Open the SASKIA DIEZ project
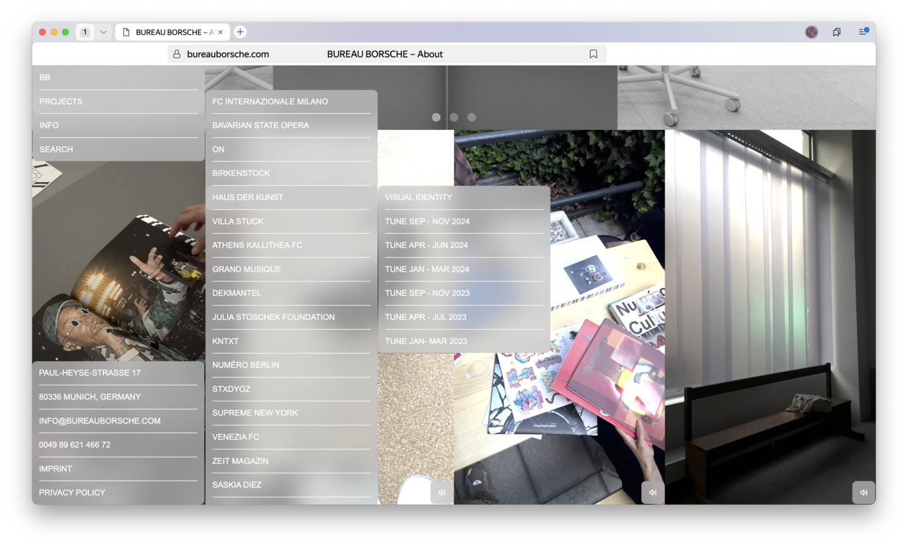908x547 pixels. coord(291,485)
